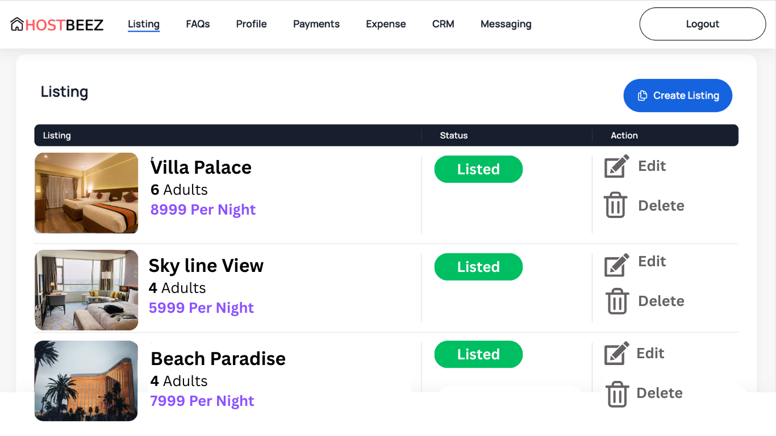Open the Beach Paradise hotel photo
This screenshot has width=776, height=436.
click(x=86, y=381)
